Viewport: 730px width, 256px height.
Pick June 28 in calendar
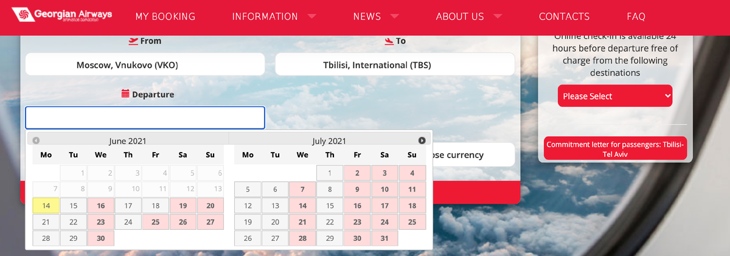click(46, 238)
